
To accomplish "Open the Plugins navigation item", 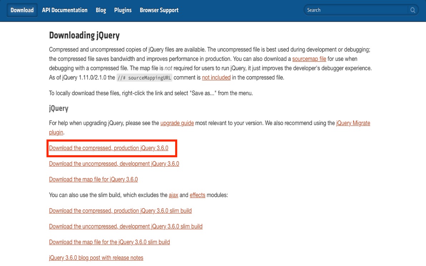I will click(x=123, y=10).
